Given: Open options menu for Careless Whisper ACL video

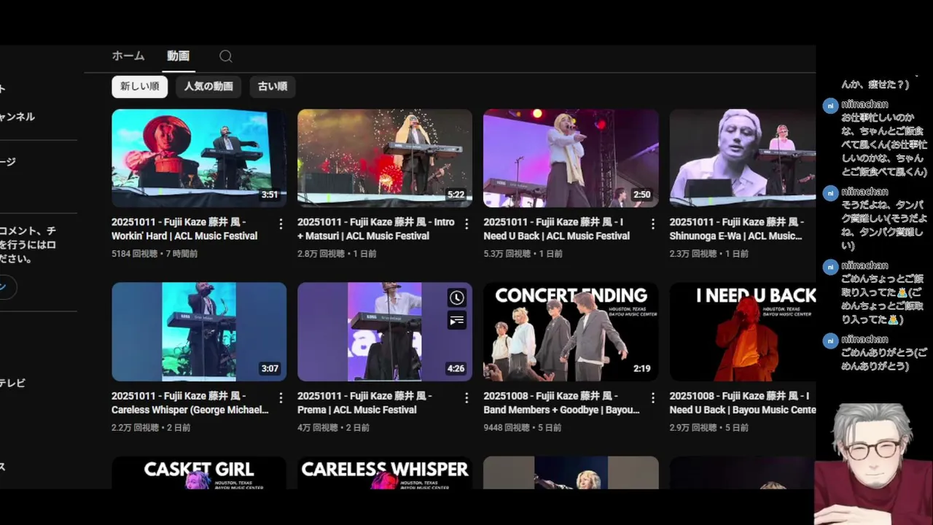Looking at the screenshot, I should 281,398.
